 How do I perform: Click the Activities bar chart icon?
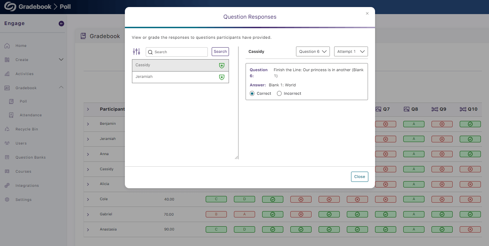click(7, 74)
